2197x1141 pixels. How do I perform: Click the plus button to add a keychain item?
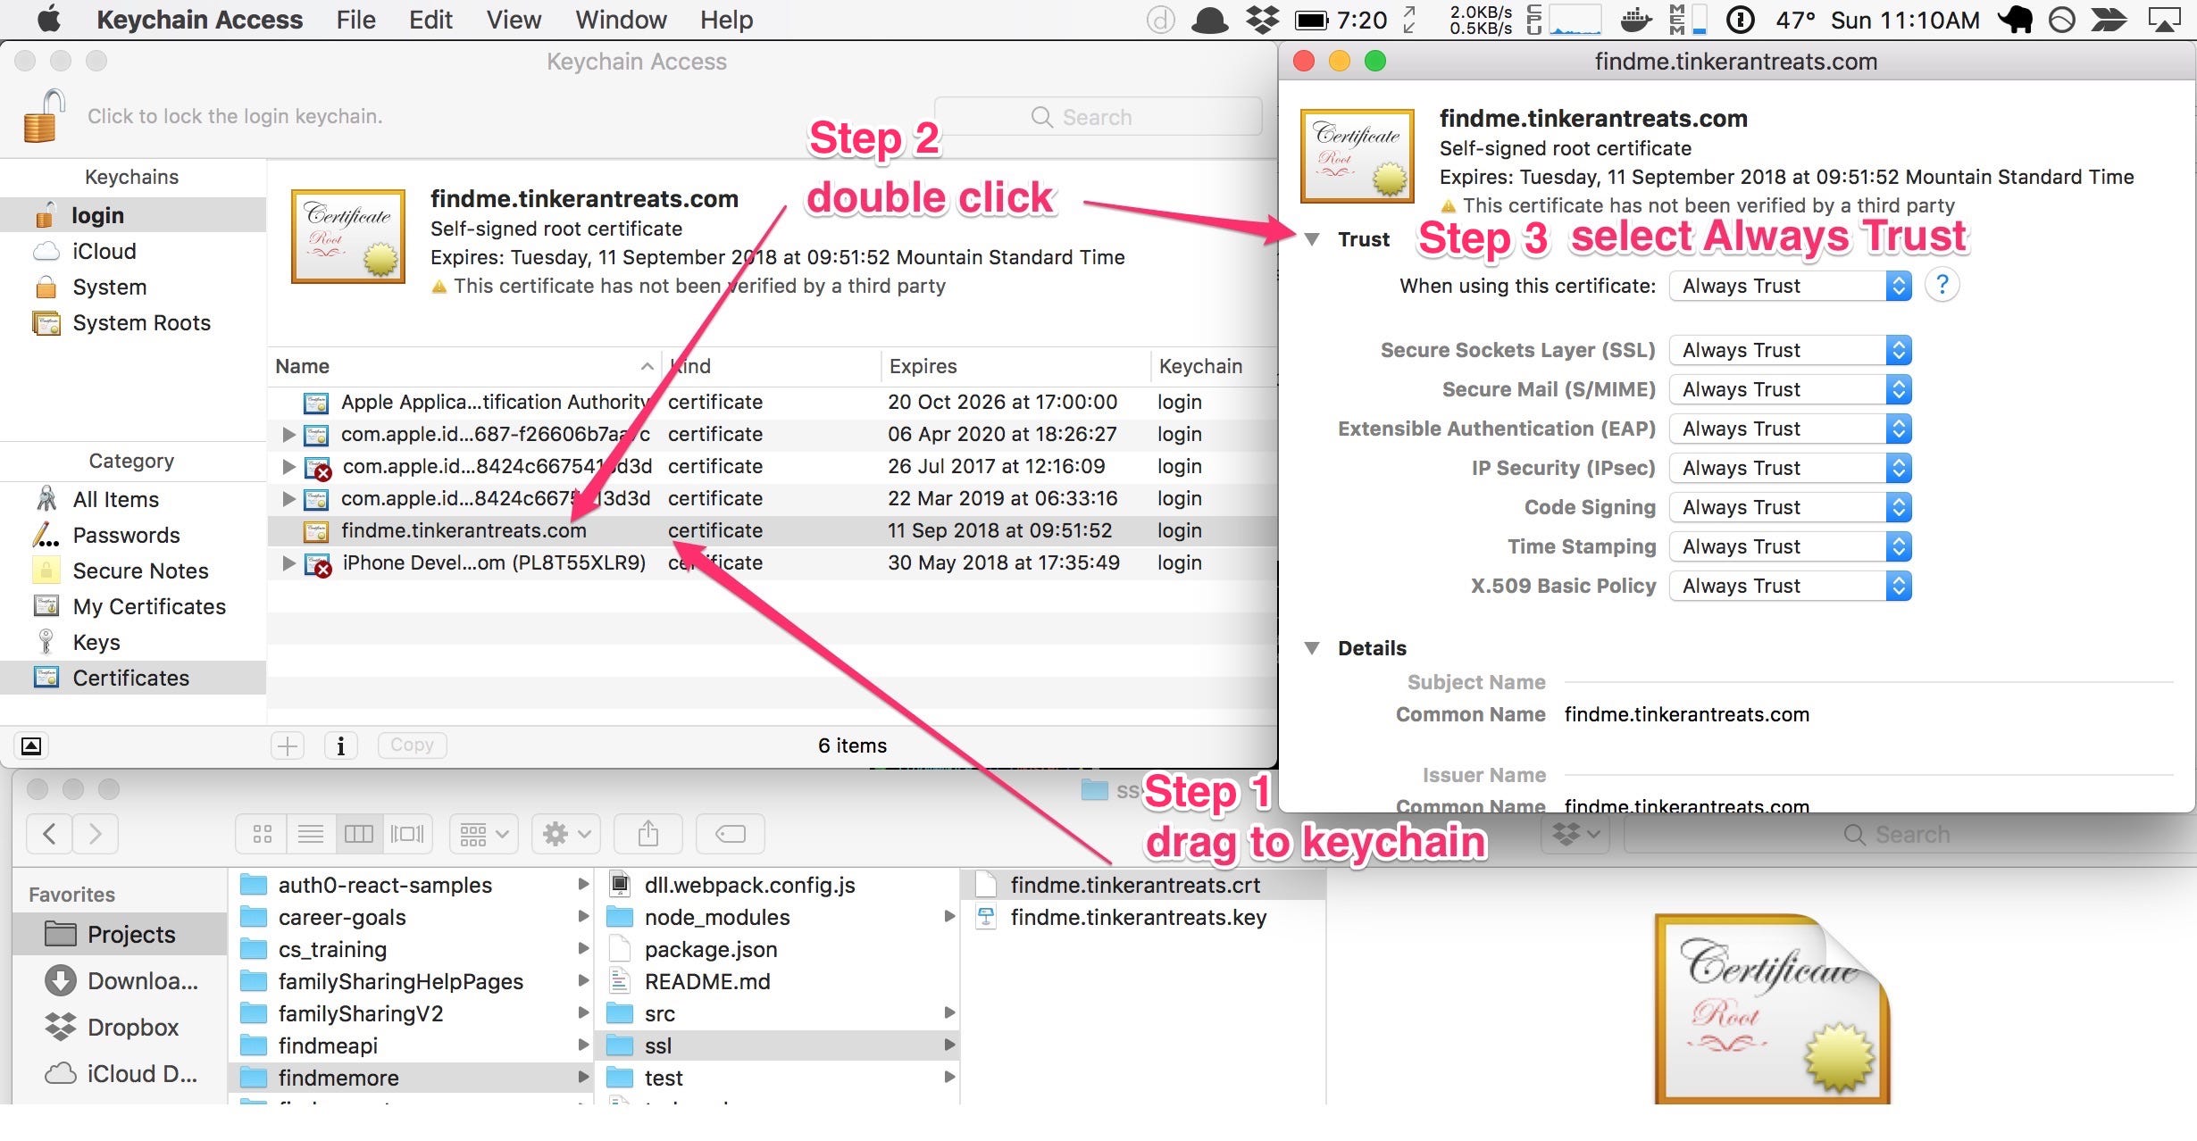point(288,745)
